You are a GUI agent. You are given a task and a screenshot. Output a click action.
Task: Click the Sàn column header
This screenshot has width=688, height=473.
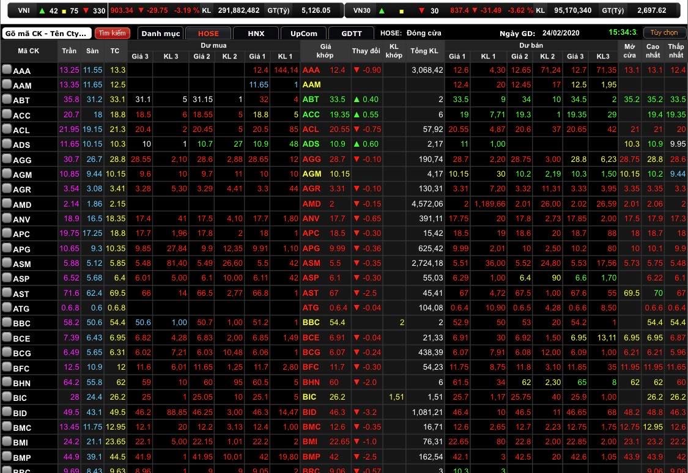(92, 51)
